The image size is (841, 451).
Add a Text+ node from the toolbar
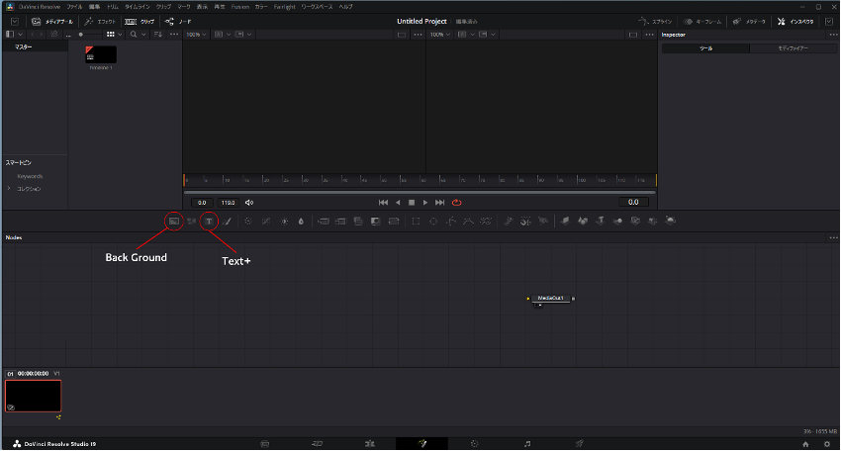[x=209, y=221]
